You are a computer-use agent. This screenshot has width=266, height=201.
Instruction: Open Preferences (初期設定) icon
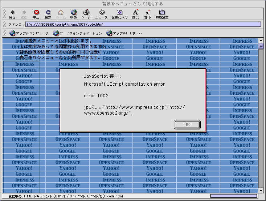[162, 14]
